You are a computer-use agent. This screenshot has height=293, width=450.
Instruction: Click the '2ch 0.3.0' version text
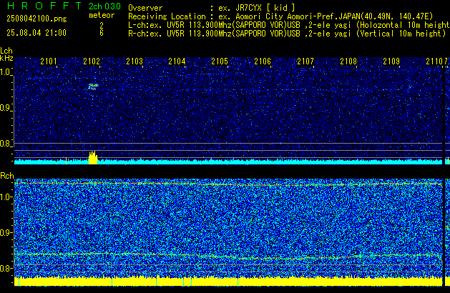point(104,6)
